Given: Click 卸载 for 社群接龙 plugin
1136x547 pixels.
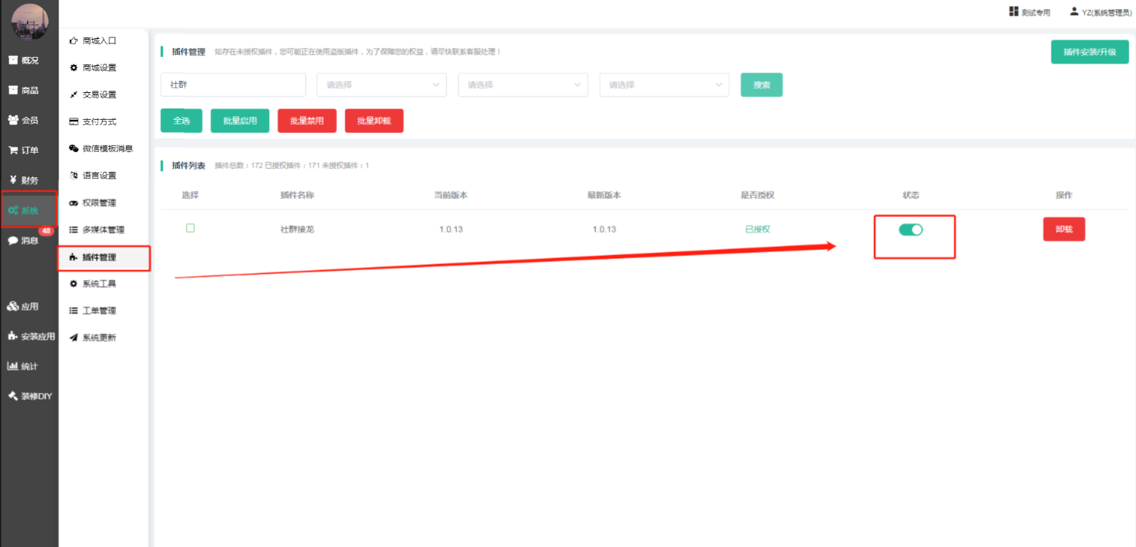Looking at the screenshot, I should pos(1064,229).
